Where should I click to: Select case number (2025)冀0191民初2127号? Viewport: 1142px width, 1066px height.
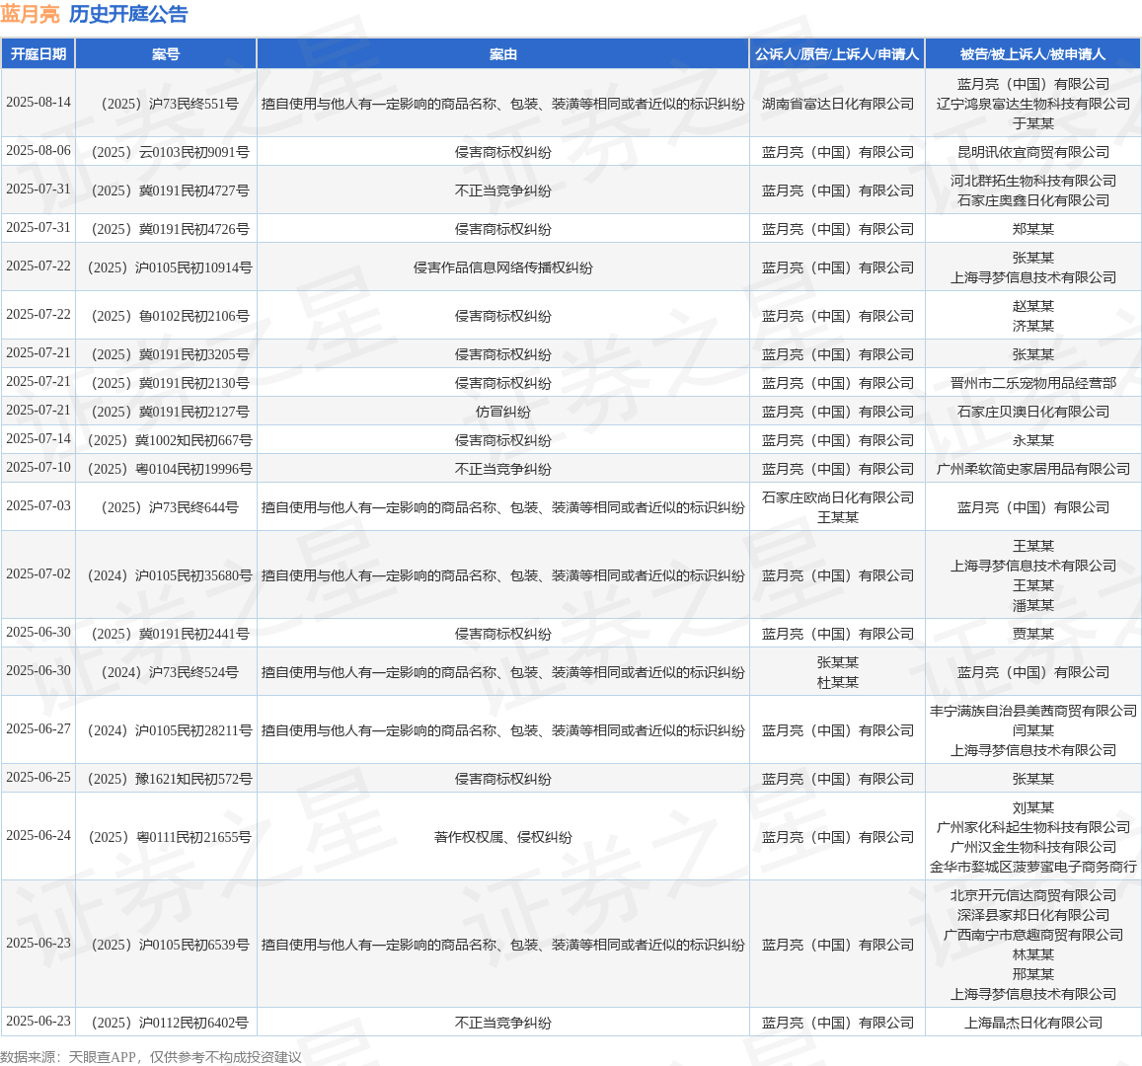[170, 413]
